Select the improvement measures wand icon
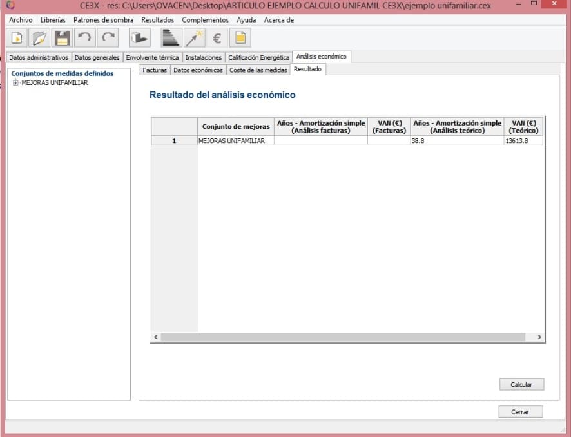 click(193, 39)
